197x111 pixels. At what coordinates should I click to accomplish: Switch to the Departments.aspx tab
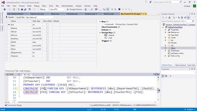[x=37, y=14]
